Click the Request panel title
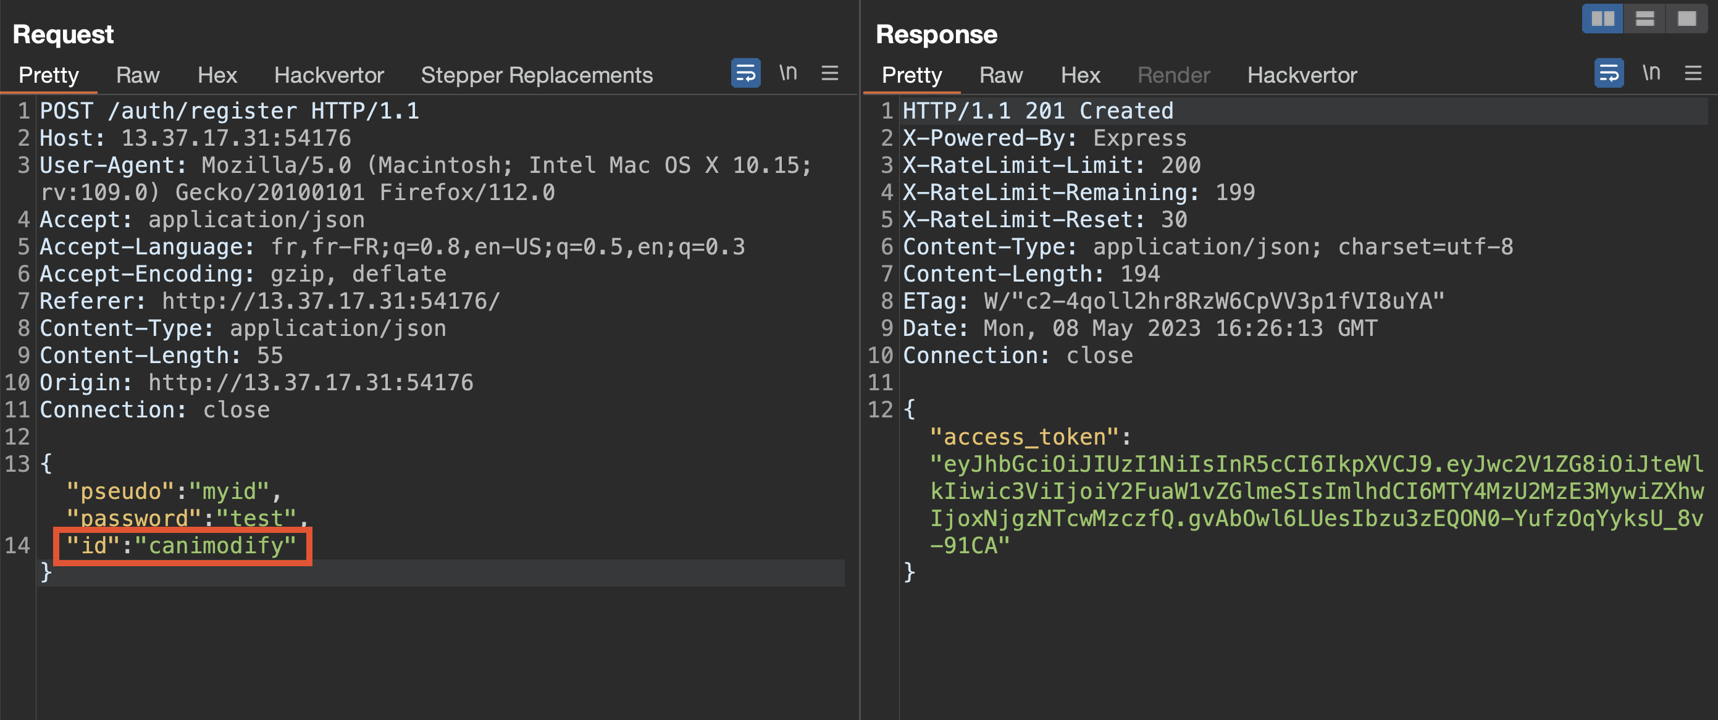 [x=64, y=34]
